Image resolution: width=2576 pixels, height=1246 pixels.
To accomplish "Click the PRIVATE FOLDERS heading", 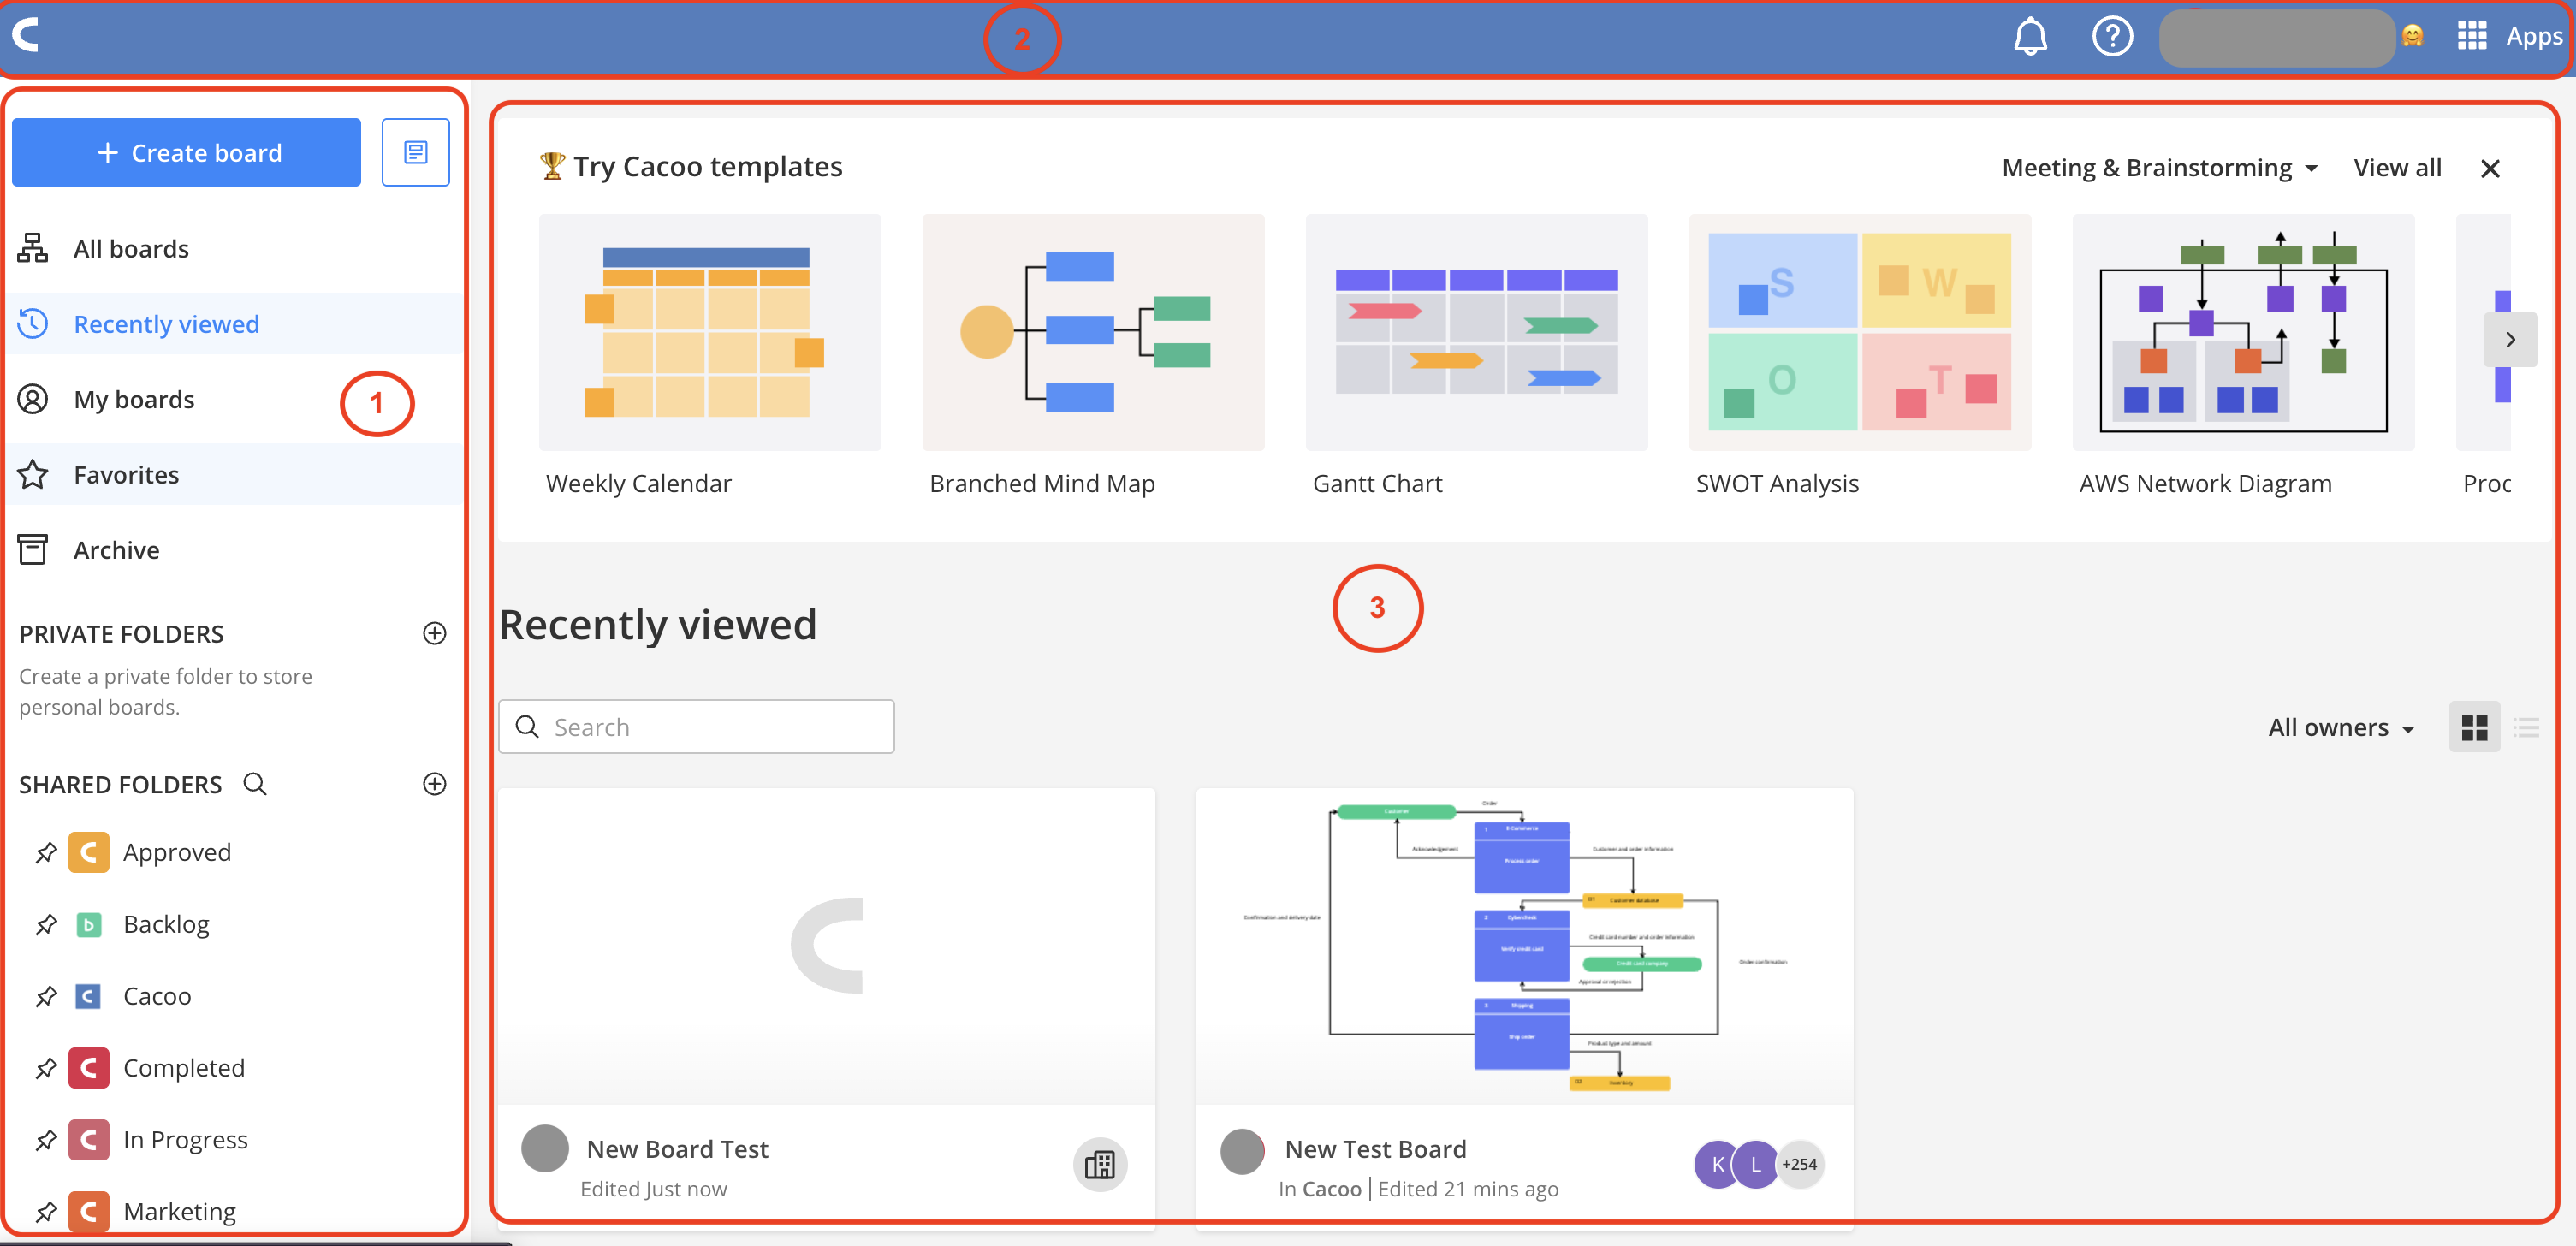I will (x=121, y=634).
